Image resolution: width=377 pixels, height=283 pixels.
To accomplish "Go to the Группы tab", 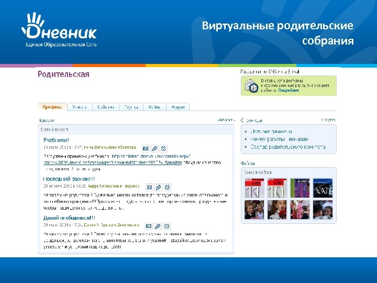I will (131, 107).
